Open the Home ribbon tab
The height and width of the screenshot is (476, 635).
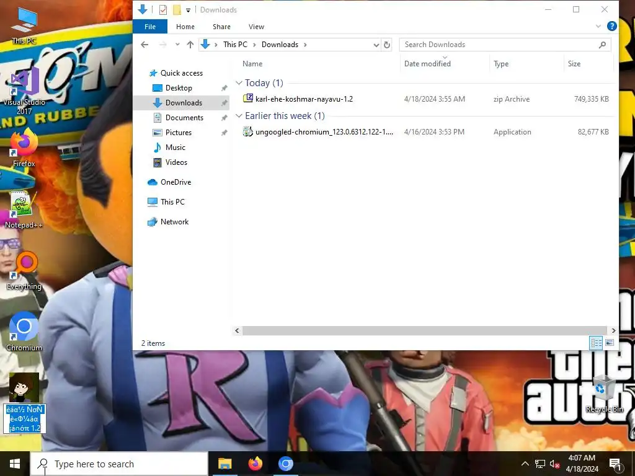(x=185, y=27)
